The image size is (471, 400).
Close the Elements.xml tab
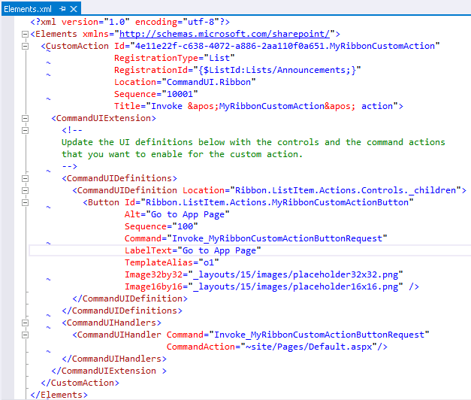point(74,9)
